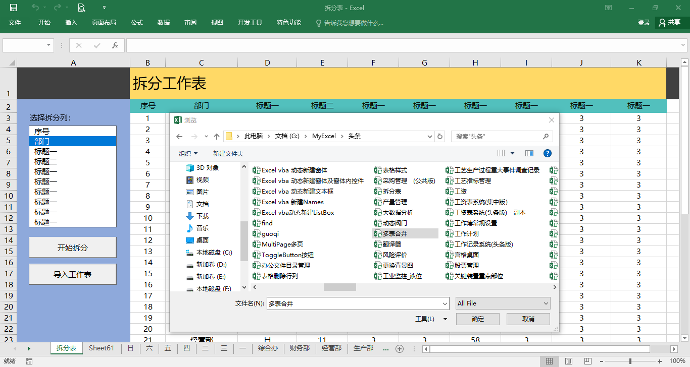Open the 数据 ribbon tab
Image resolution: width=690 pixels, height=367 pixels.
click(x=163, y=23)
